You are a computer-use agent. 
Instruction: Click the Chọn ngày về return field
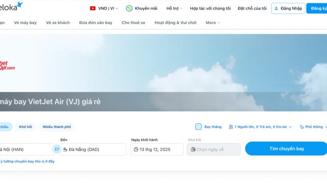(214, 149)
